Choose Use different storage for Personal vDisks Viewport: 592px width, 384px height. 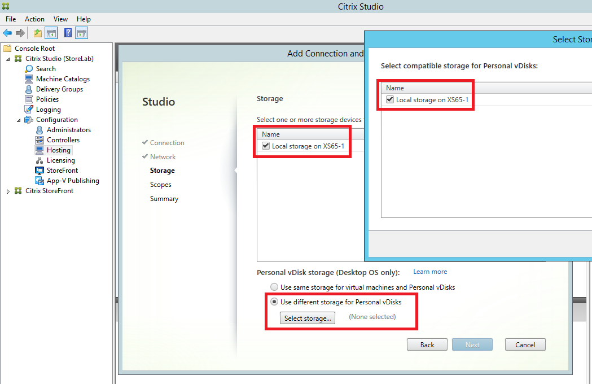[x=275, y=302]
